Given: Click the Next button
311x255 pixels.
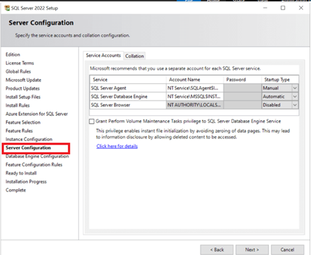Looking at the screenshot, I should 252,249.
